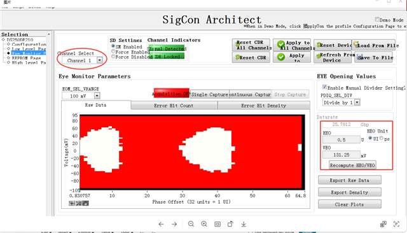Click the icon on the Reset Device button
Viewport: 407px width, 233px height.
319,45
